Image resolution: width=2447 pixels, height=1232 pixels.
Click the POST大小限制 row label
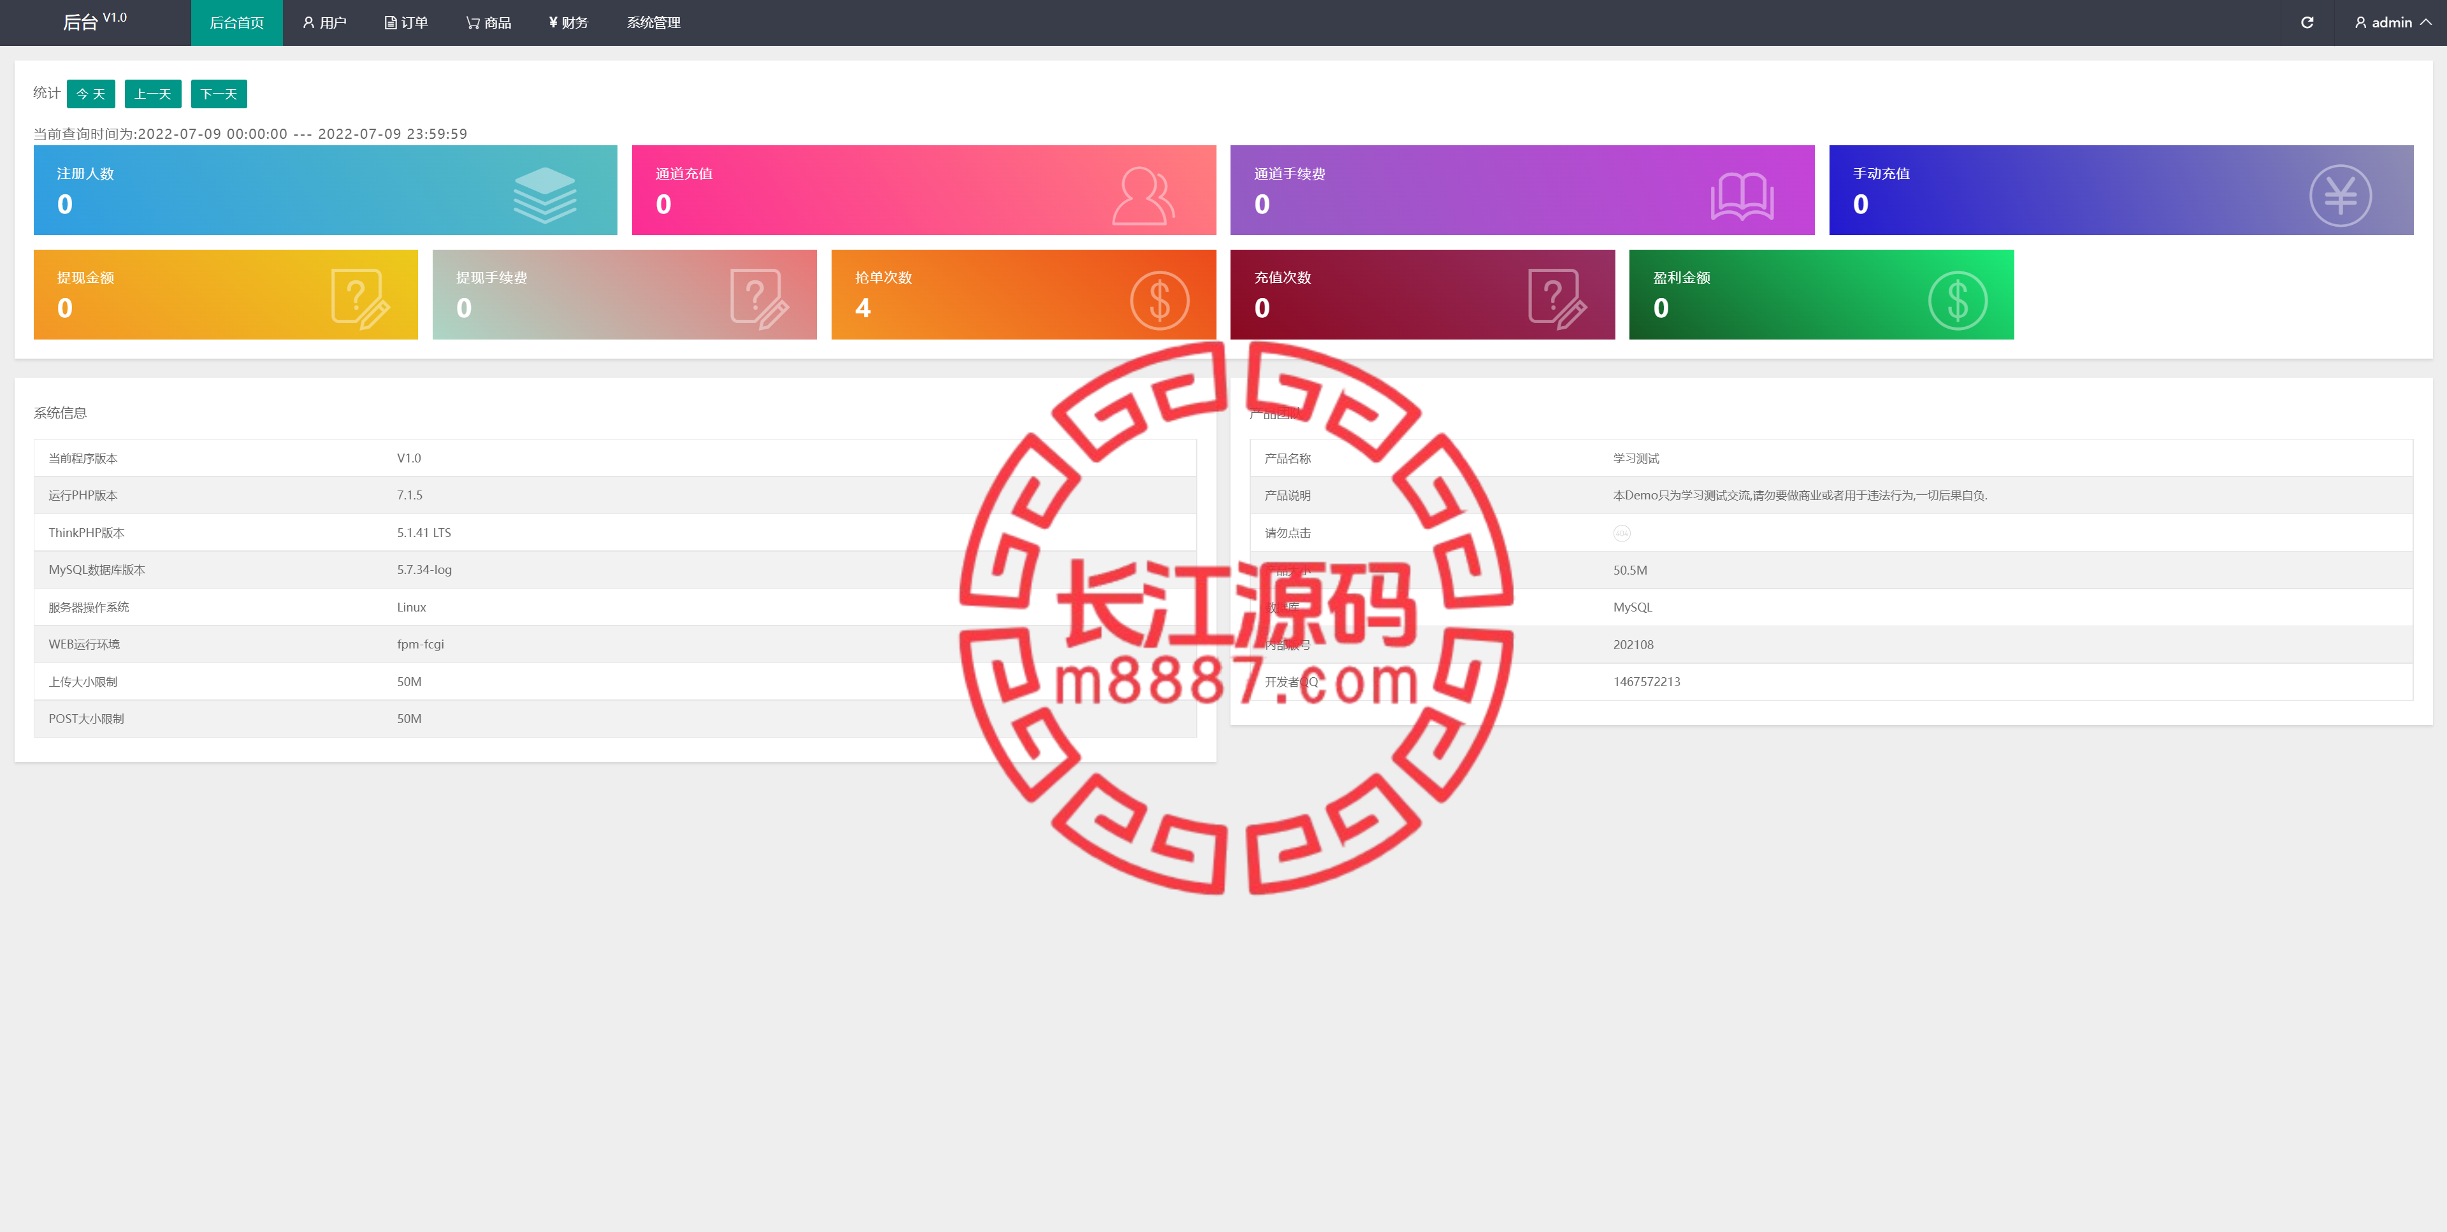point(85,719)
